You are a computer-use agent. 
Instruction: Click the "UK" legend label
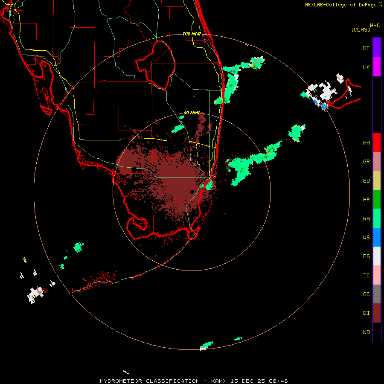coord(366,67)
